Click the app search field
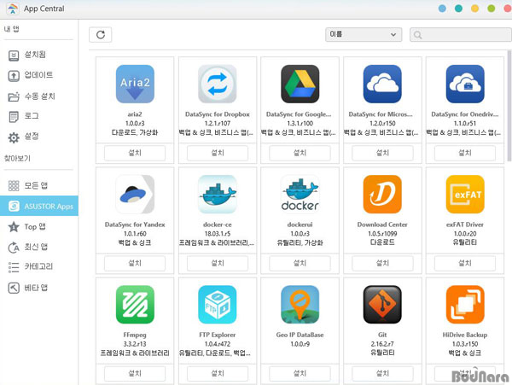The width and height of the screenshot is (512, 385). coord(461,35)
